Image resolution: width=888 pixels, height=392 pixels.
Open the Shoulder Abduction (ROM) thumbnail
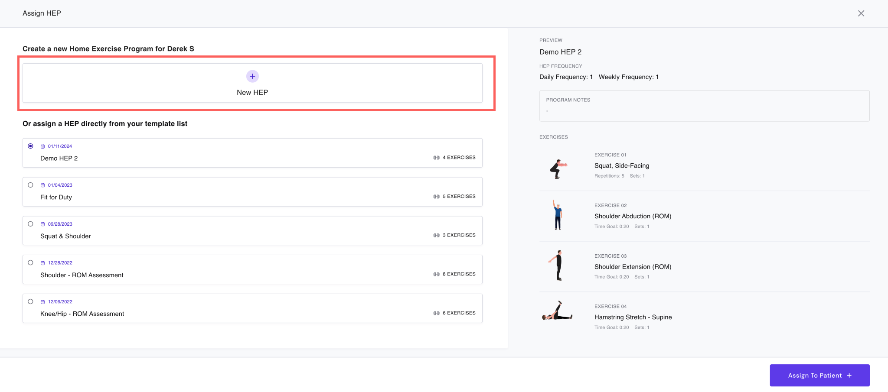tap(557, 215)
